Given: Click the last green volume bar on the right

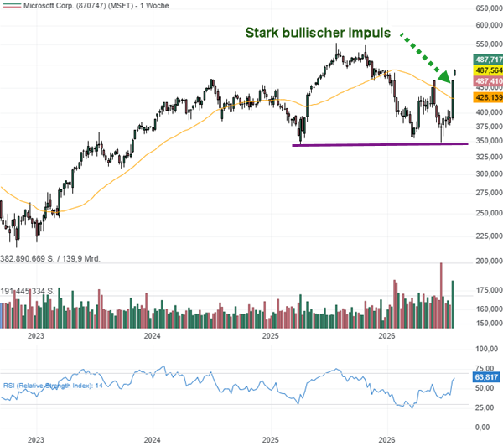Looking at the screenshot, I should coord(453,304).
